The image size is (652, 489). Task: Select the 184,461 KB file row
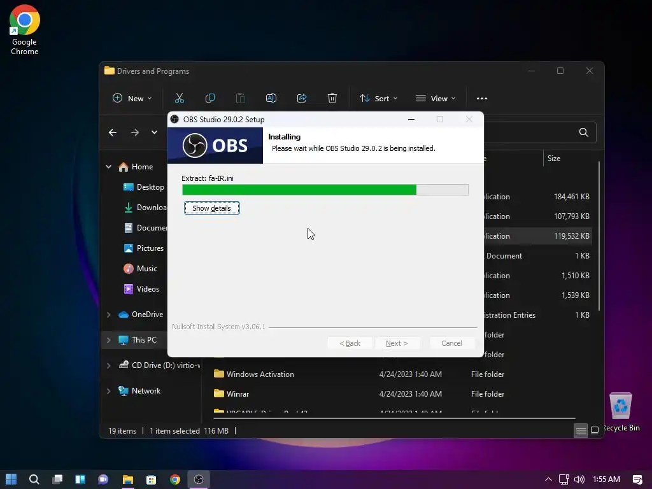coord(537,197)
